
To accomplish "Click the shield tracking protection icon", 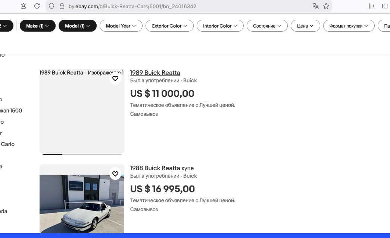I will 52,6.
